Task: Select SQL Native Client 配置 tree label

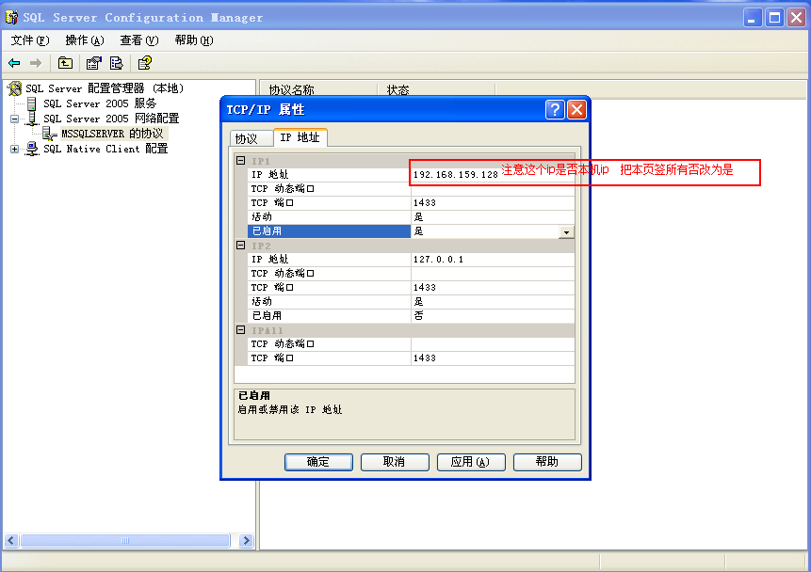Action: coord(105,150)
